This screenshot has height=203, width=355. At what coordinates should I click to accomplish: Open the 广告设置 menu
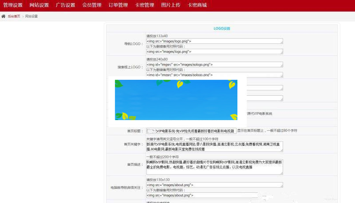tap(65, 5)
